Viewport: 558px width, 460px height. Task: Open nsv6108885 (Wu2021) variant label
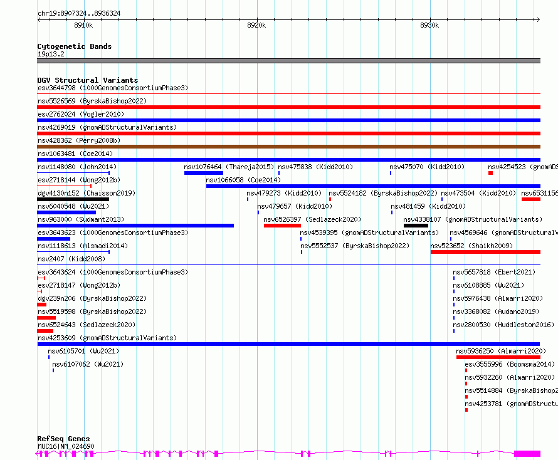click(x=488, y=285)
